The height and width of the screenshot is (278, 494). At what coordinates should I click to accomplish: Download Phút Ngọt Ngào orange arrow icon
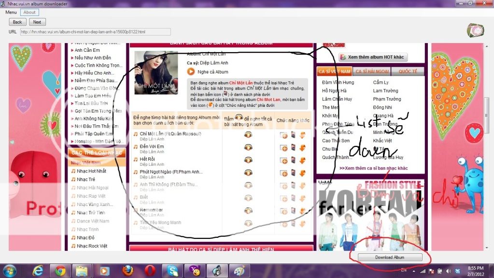click(x=302, y=173)
